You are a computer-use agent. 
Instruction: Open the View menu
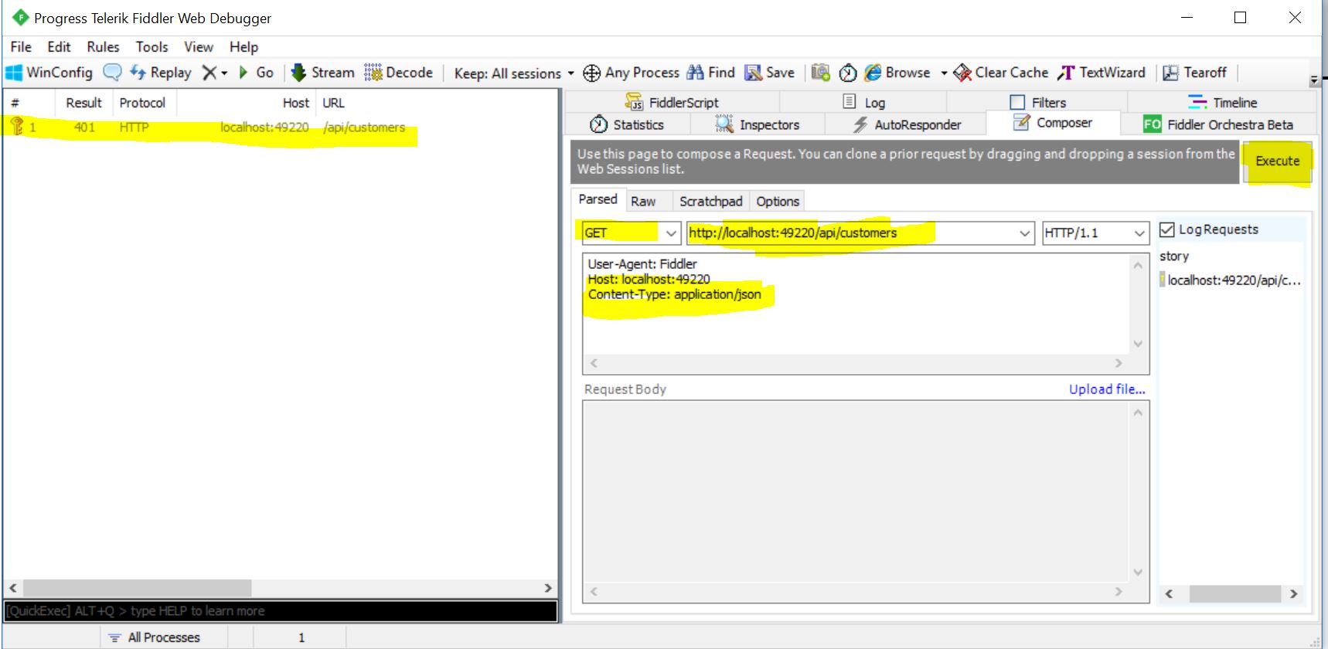tap(198, 47)
